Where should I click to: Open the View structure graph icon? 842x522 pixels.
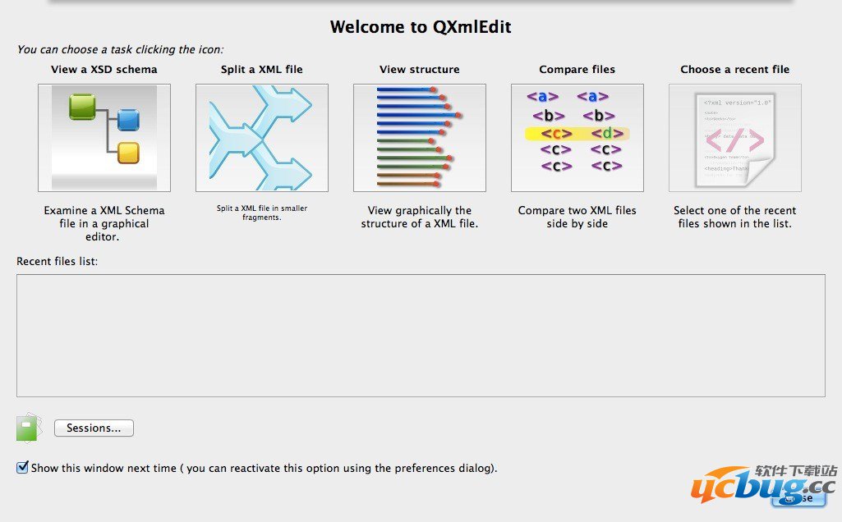pyautogui.click(x=420, y=138)
